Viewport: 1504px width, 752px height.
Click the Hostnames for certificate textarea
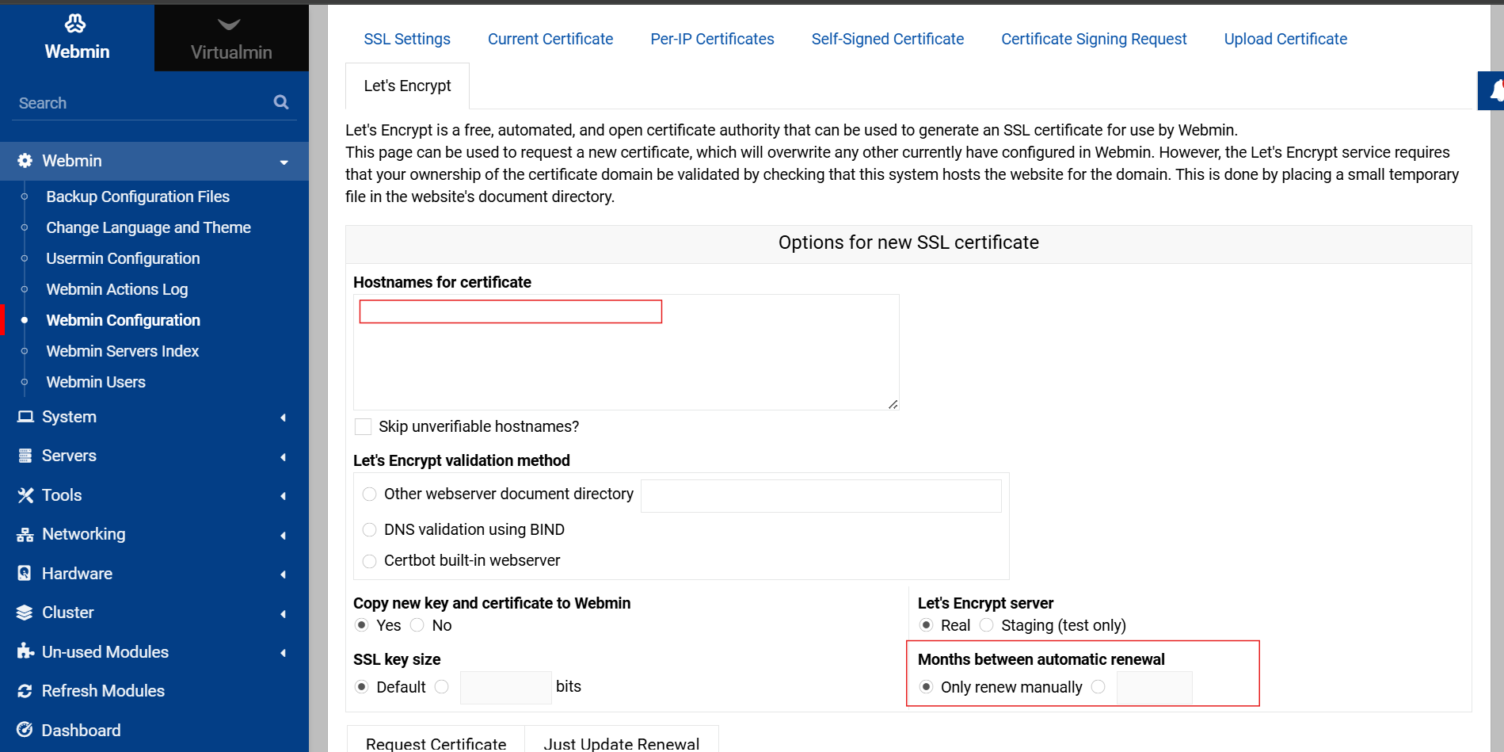tap(626, 352)
